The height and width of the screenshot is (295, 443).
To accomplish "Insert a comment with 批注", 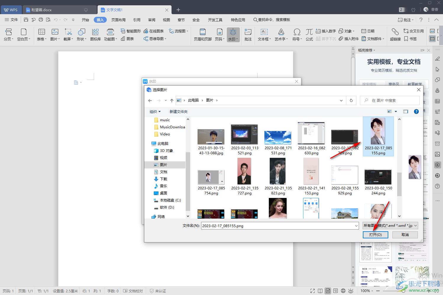I will coord(248,35).
